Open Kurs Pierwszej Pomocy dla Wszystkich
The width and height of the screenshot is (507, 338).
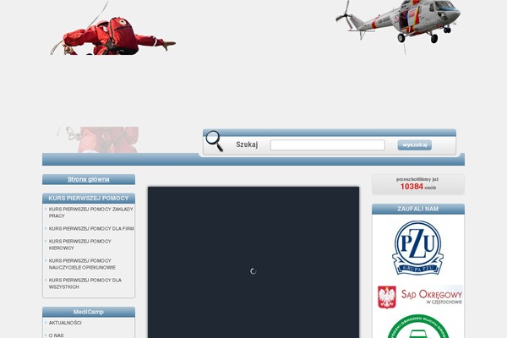click(x=85, y=283)
